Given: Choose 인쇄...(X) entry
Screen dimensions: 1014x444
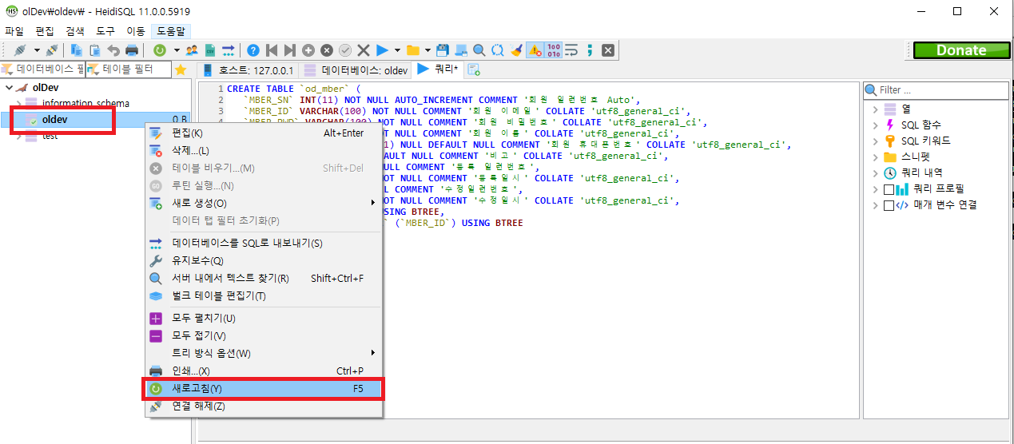Looking at the screenshot, I should coord(264,371).
